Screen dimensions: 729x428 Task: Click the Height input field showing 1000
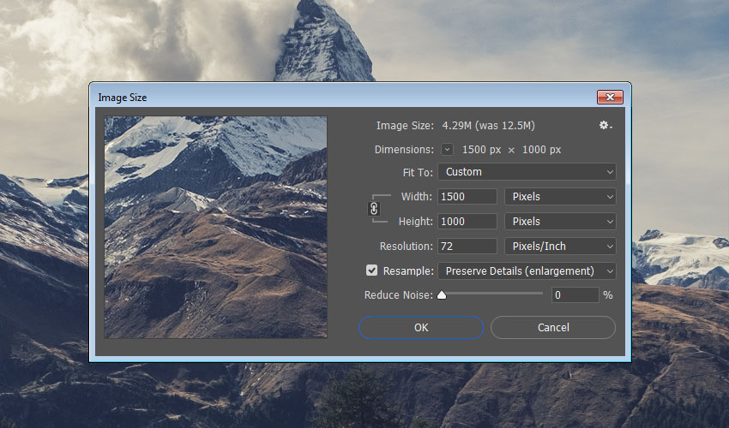[x=467, y=222]
